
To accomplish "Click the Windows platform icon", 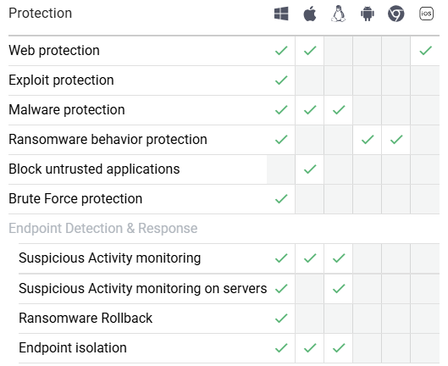I will (x=281, y=14).
